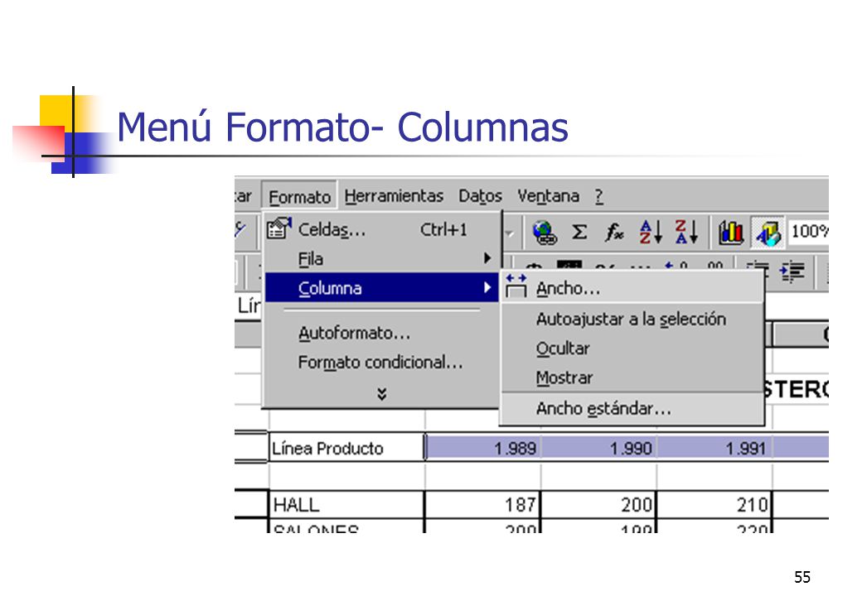Viewport: 862px width, 596px height.
Task: Select the 1.989 header cell
Action: coord(484,448)
